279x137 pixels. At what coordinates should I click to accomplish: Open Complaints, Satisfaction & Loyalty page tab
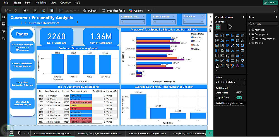click(189, 133)
